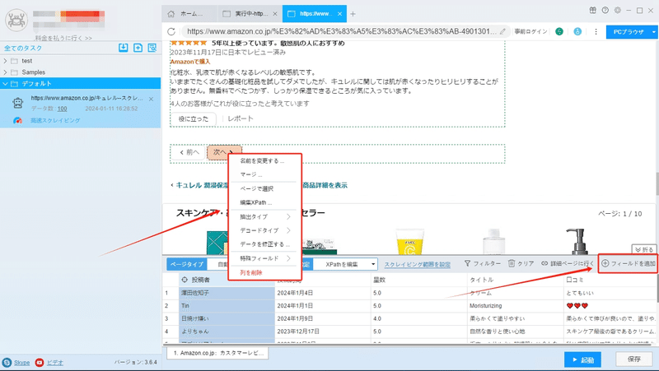Click the Amazon.co.jp カスタマーレビ bottom tab
The width and height of the screenshot is (659, 371).
click(x=218, y=353)
